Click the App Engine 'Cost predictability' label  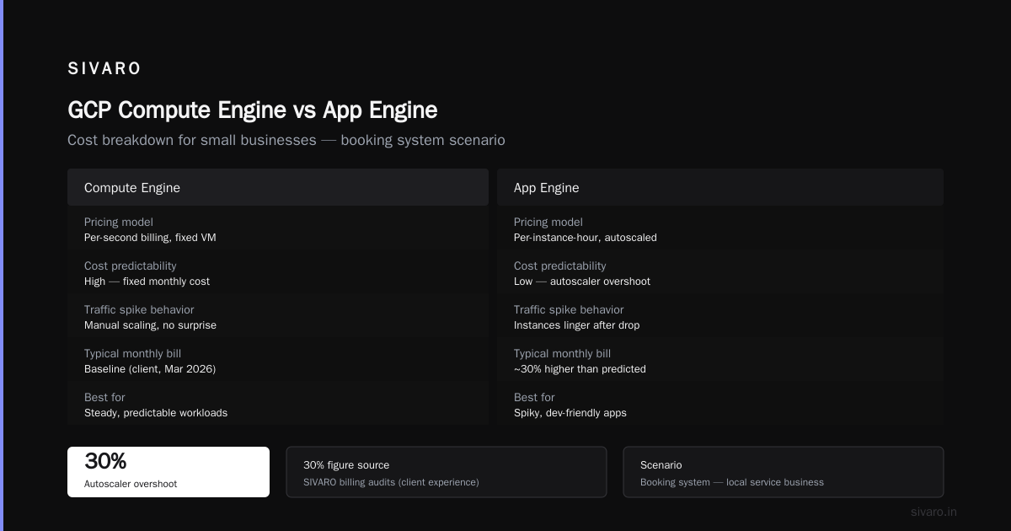click(x=560, y=266)
